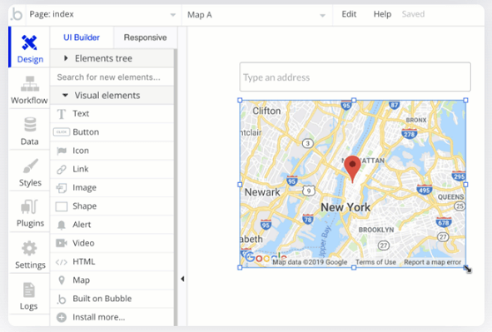Click the red map marker pin
The image size is (492, 332).
[x=352, y=169]
